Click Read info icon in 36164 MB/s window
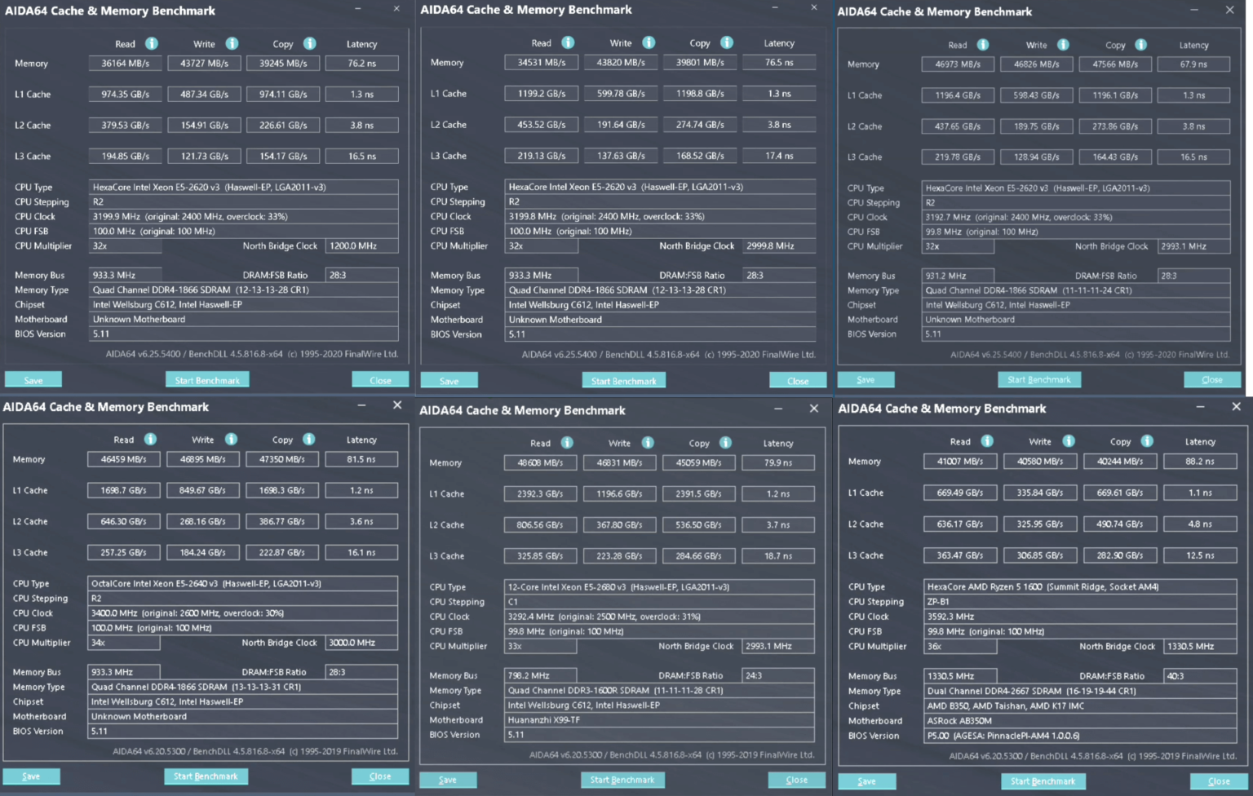 pos(152,44)
